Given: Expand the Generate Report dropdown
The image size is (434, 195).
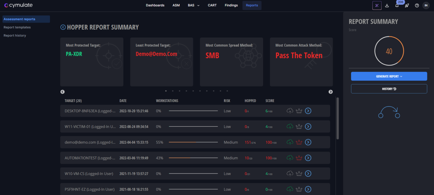Looking at the screenshot, I should pos(389,76).
